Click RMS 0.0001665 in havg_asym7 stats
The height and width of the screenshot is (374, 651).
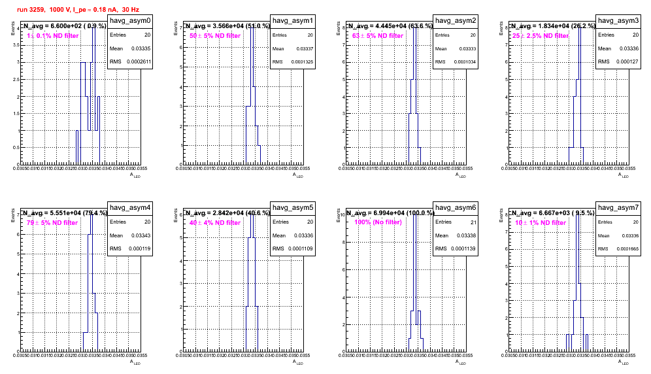click(618, 248)
